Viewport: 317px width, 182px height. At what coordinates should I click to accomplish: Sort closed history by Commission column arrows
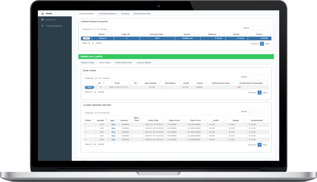click(x=267, y=120)
